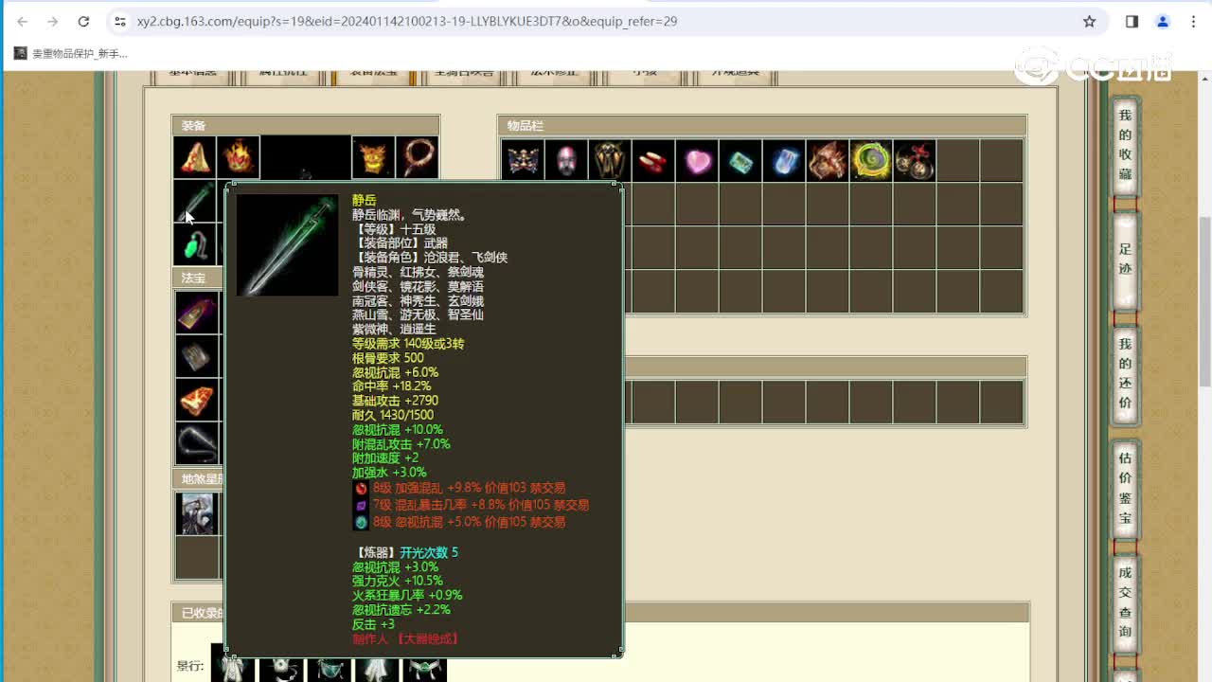This screenshot has height=682, width=1212.
Task: Click the brown claw inventory item
Action: tap(828, 161)
